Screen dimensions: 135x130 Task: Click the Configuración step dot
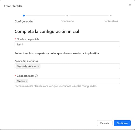click(24, 16)
